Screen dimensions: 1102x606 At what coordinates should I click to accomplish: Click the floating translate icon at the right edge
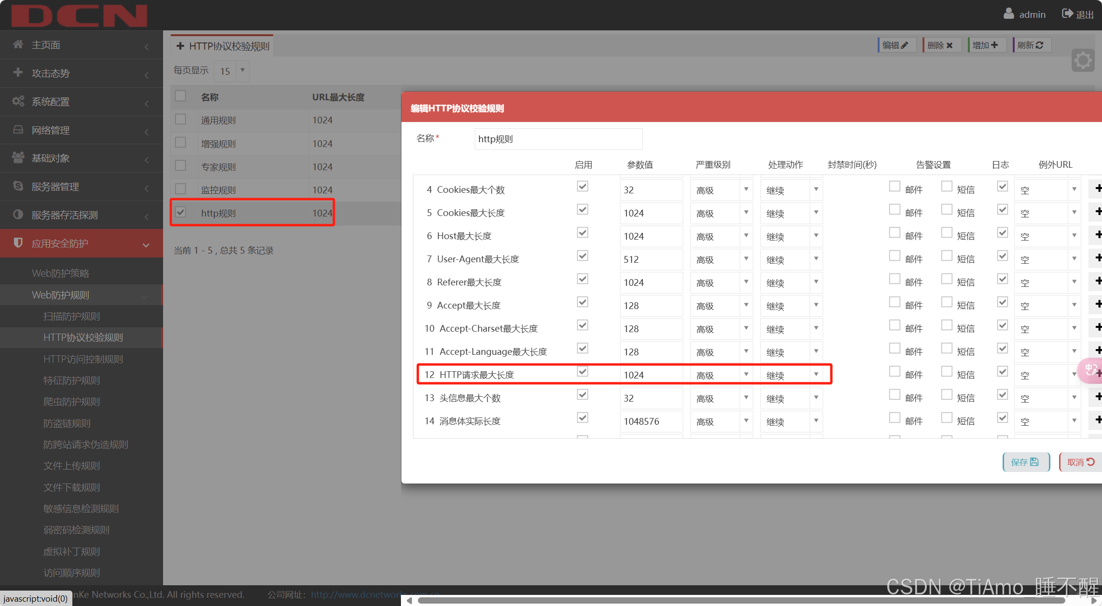[1090, 370]
